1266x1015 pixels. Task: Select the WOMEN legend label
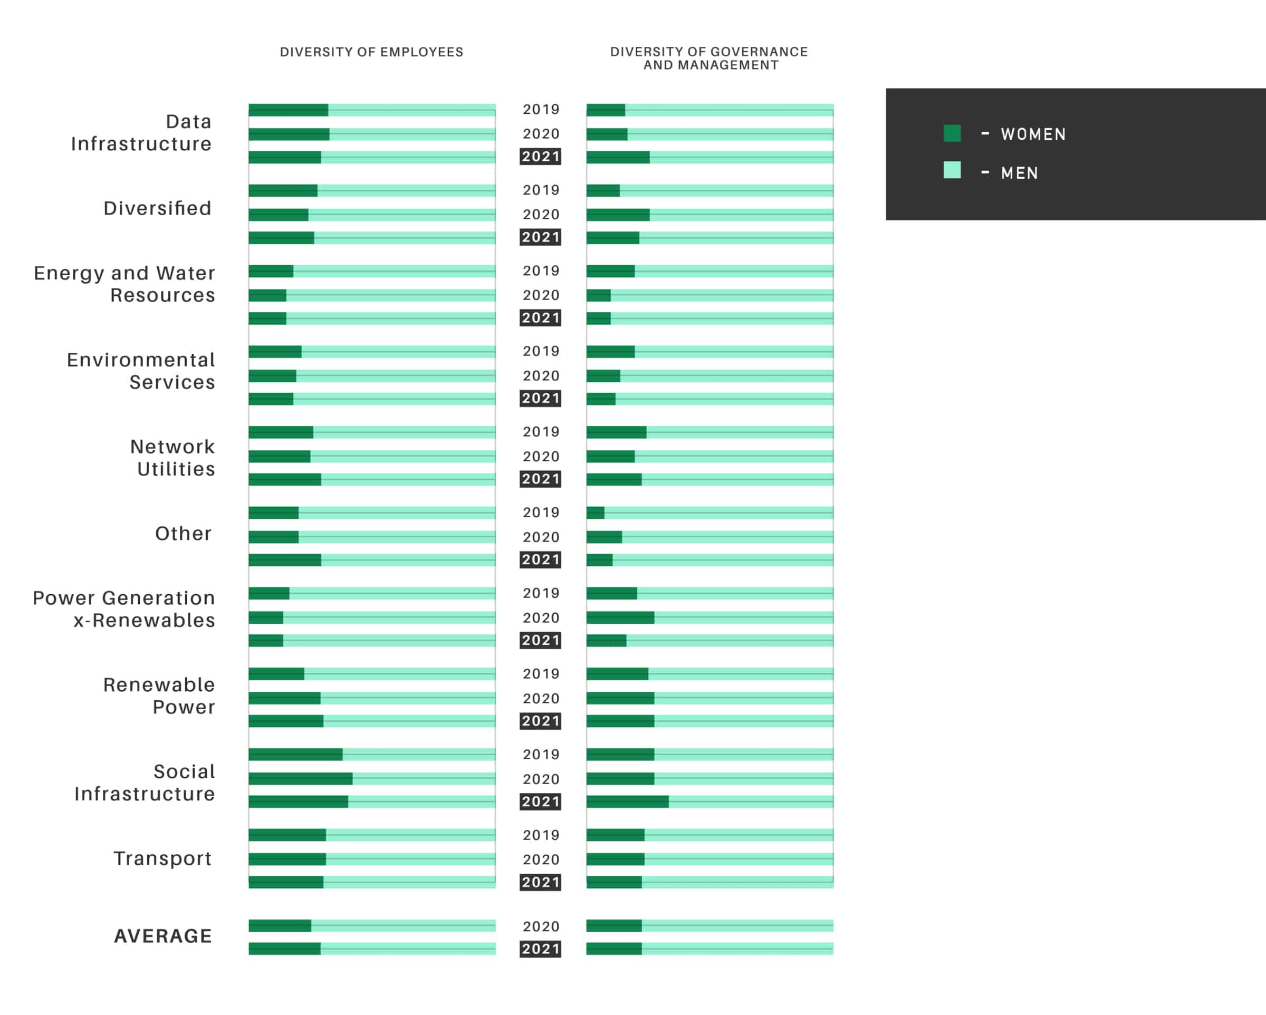click(x=1033, y=134)
